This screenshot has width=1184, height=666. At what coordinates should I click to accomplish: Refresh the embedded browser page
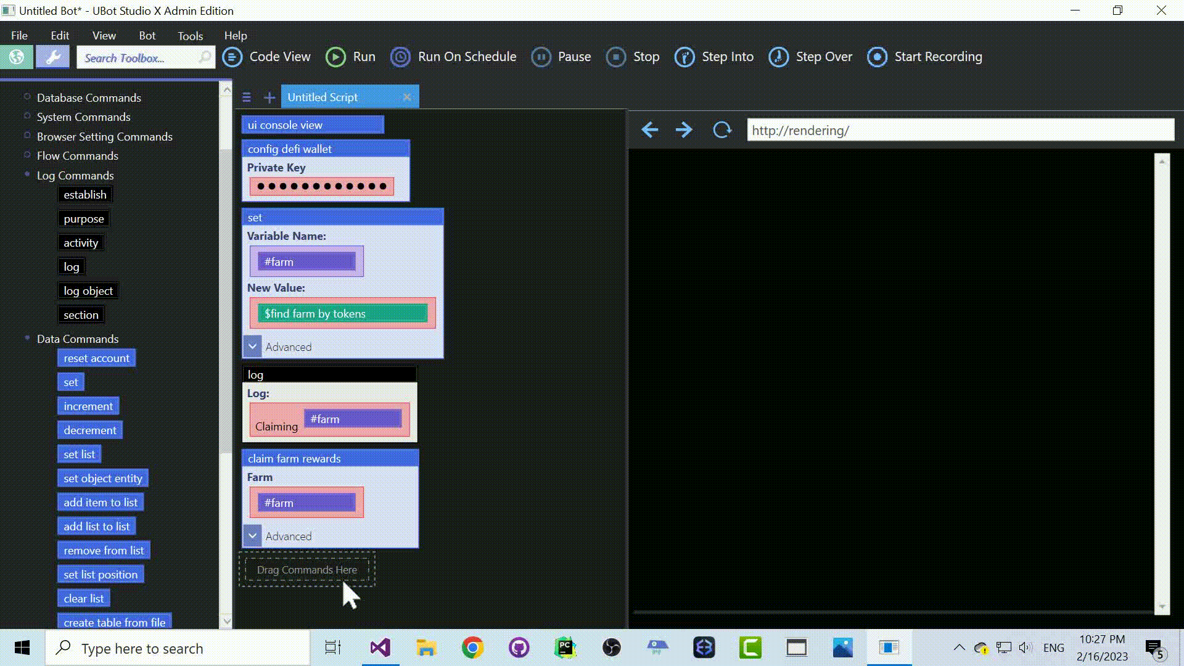point(722,130)
